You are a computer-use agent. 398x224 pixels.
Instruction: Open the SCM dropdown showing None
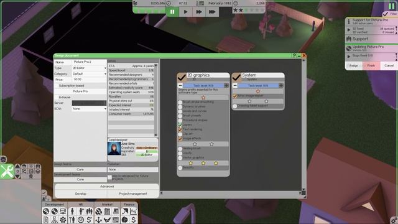[89, 109]
